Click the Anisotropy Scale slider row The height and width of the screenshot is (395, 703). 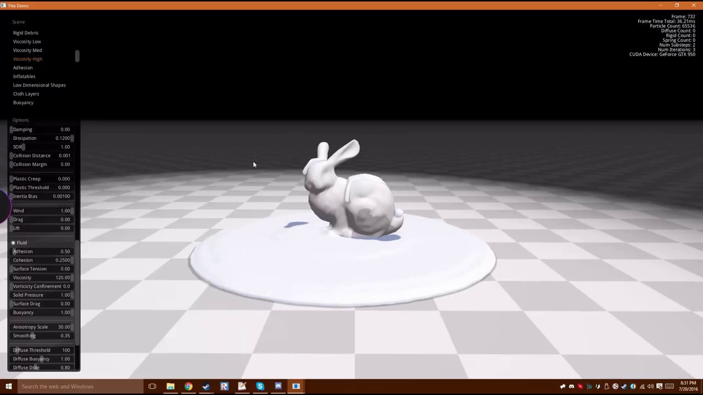coord(42,327)
